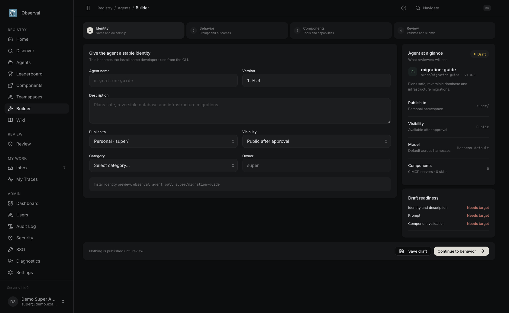Click Continue to behavior button
Screen dimensions: 509x313
[x=461, y=251]
